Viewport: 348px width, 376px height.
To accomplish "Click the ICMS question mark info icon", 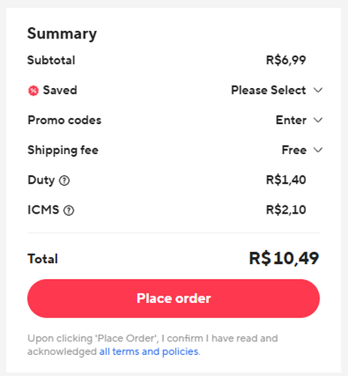I will pyautogui.click(x=68, y=211).
